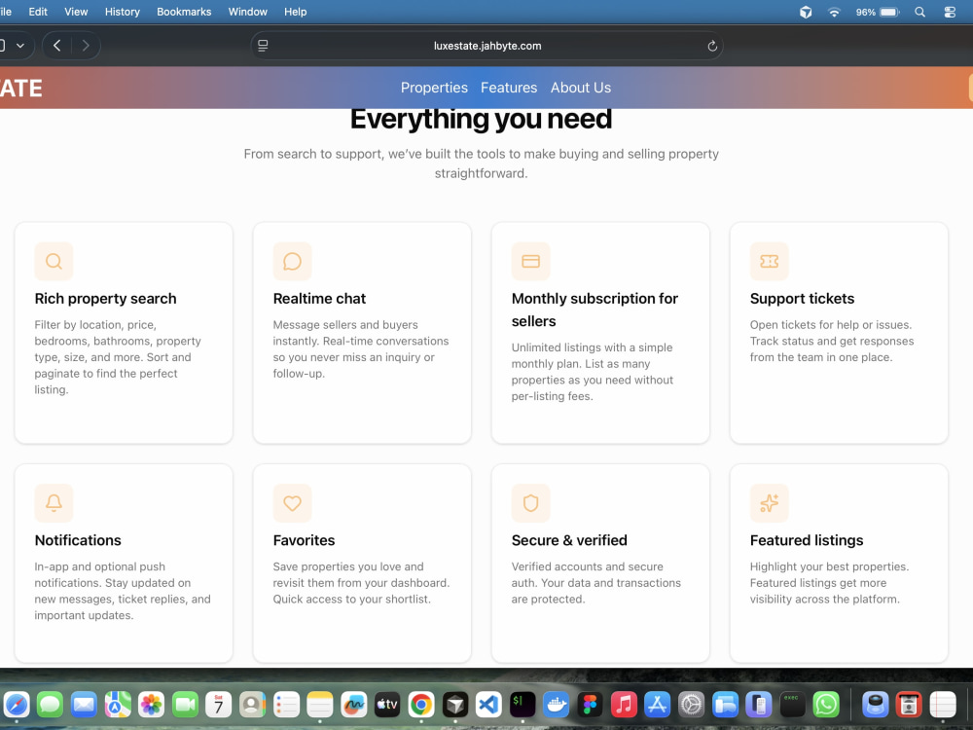Image resolution: width=973 pixels, height=730 pixels.
Task: Expand the sidebar dropdown chevron in toolbar
Action: [x=20, y=46]
